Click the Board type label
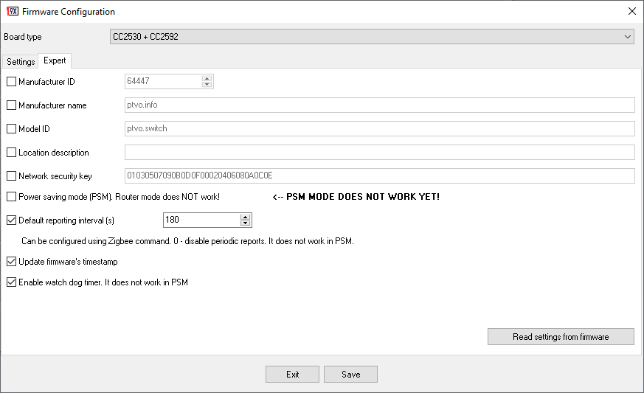 23,37
